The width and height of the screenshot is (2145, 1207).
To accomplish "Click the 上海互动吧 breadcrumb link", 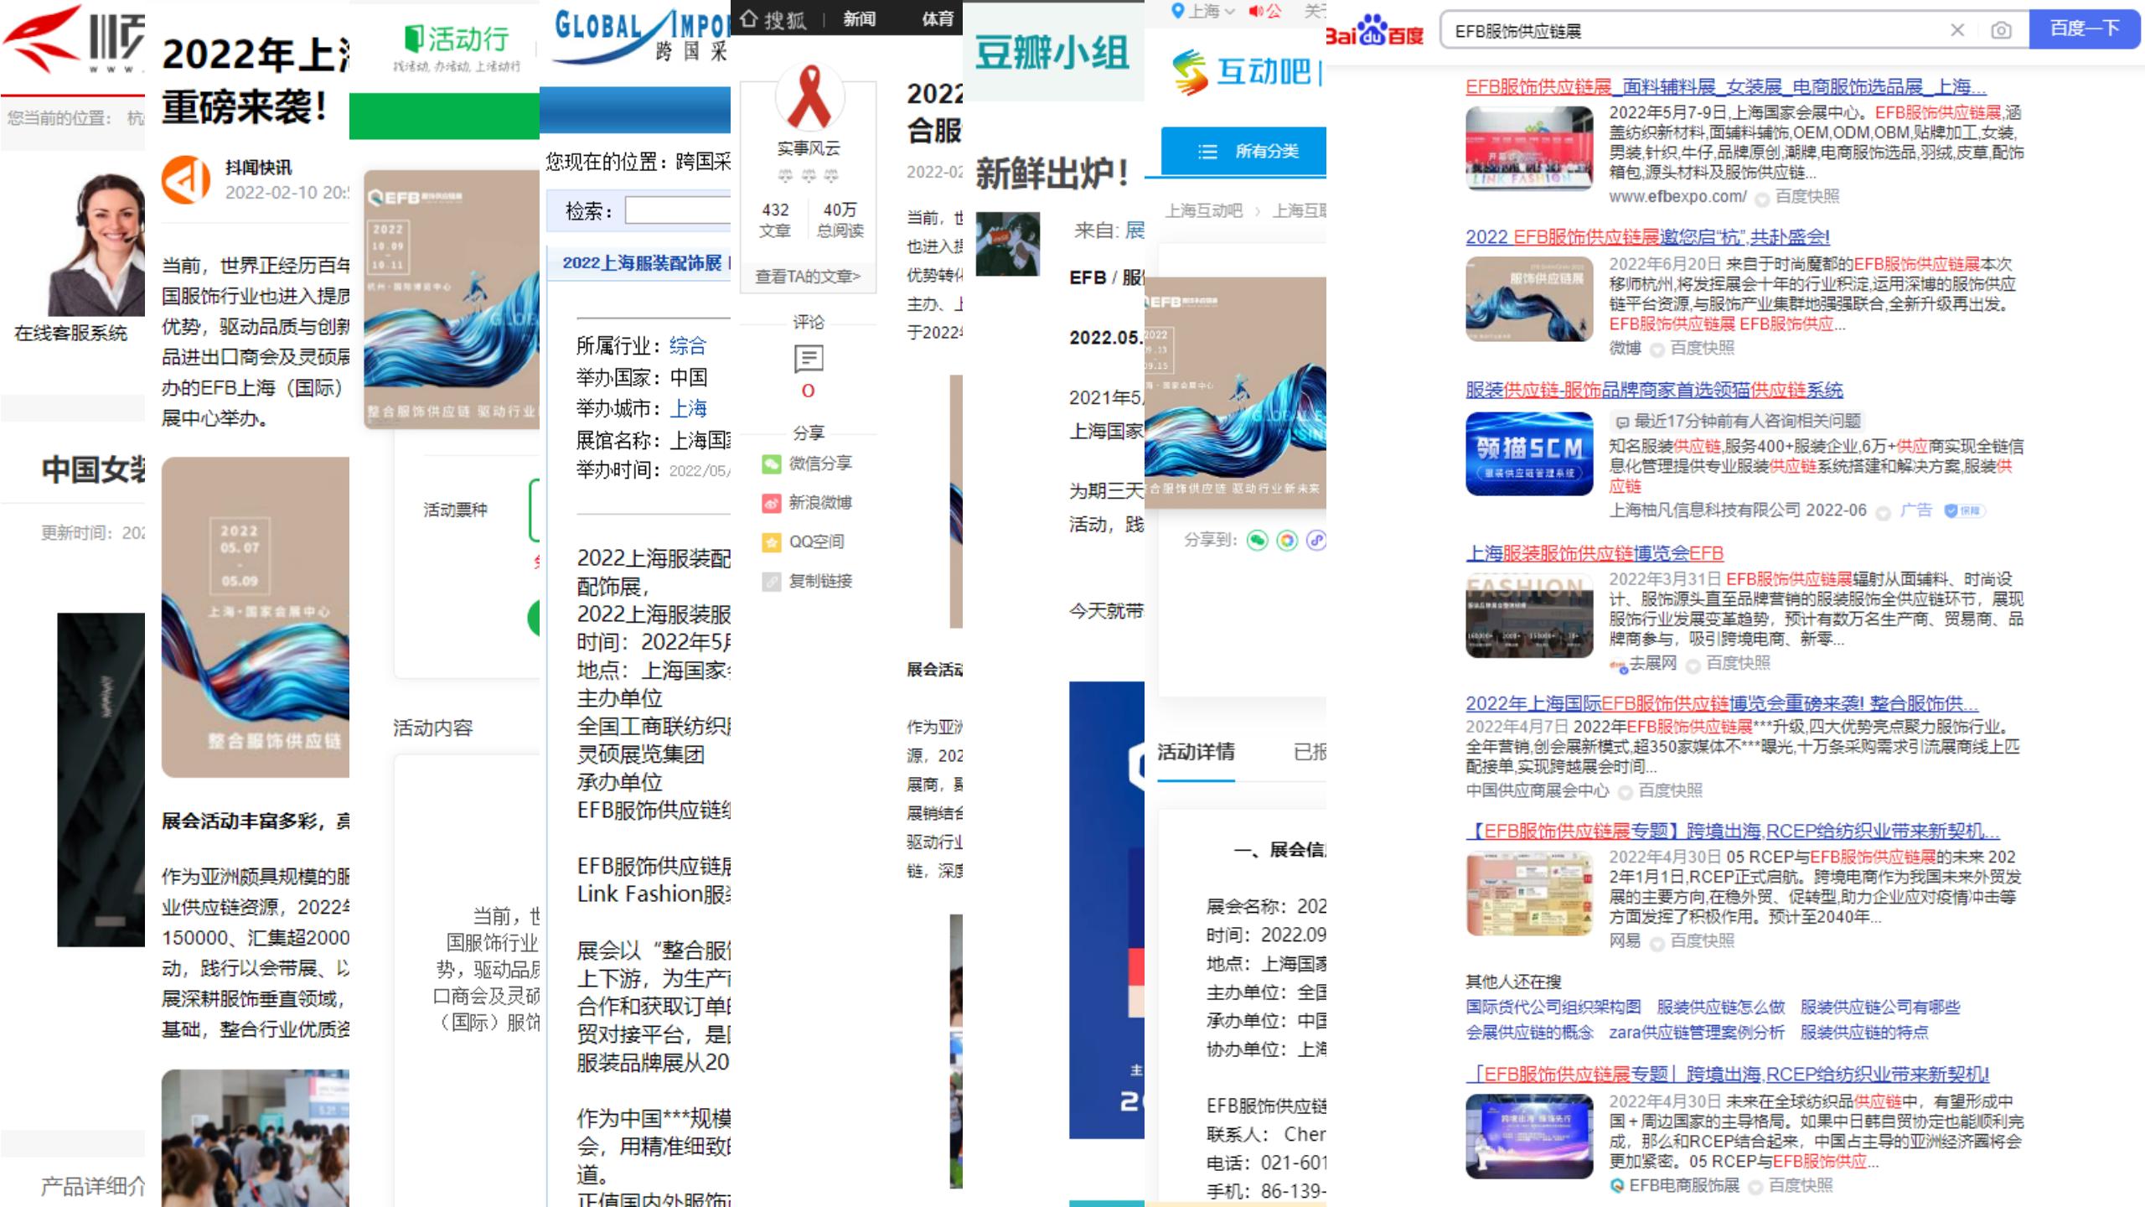I will click(1203, 210).
